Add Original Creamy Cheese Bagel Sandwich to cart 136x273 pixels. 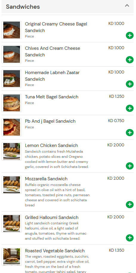pyautogui.click(x=130, y=35)
